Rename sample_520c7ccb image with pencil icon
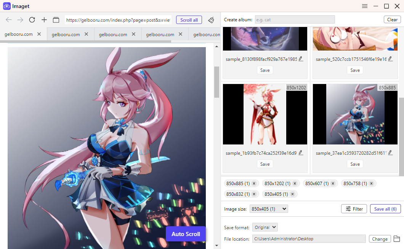 tap(390, 59)
